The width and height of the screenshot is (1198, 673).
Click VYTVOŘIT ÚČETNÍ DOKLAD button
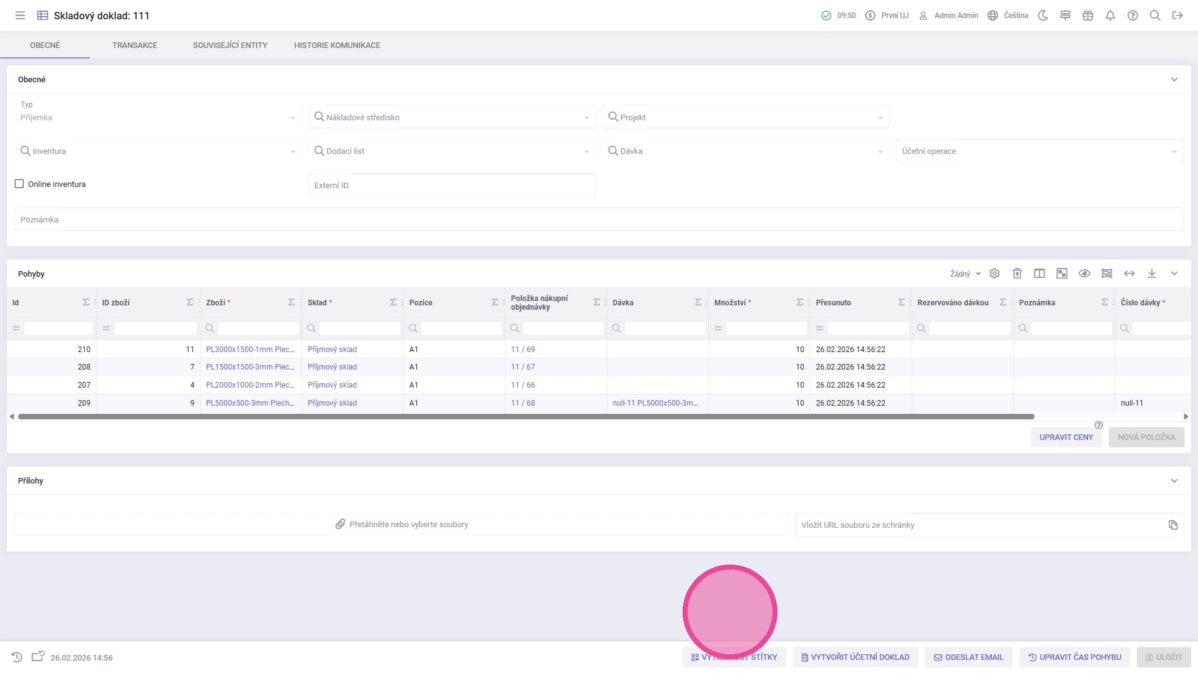pyautogui.click(x=855, y=657)
